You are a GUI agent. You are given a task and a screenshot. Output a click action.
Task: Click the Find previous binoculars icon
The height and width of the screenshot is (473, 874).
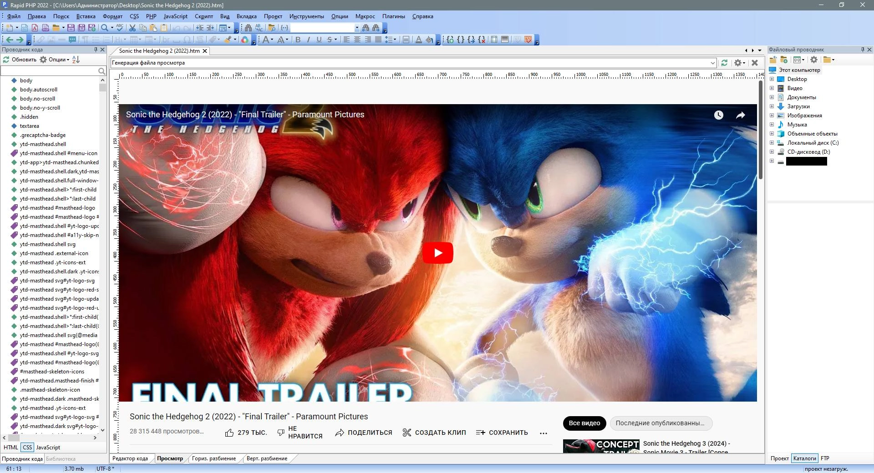click(x=366, y=28)
